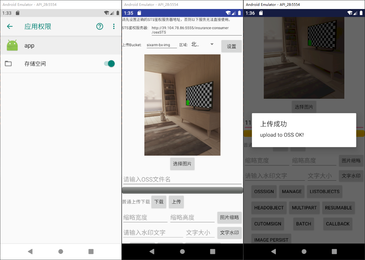Screen dimensions: 365x260
Task: Tap the MULTIPART button
Action: coord(304,208)
